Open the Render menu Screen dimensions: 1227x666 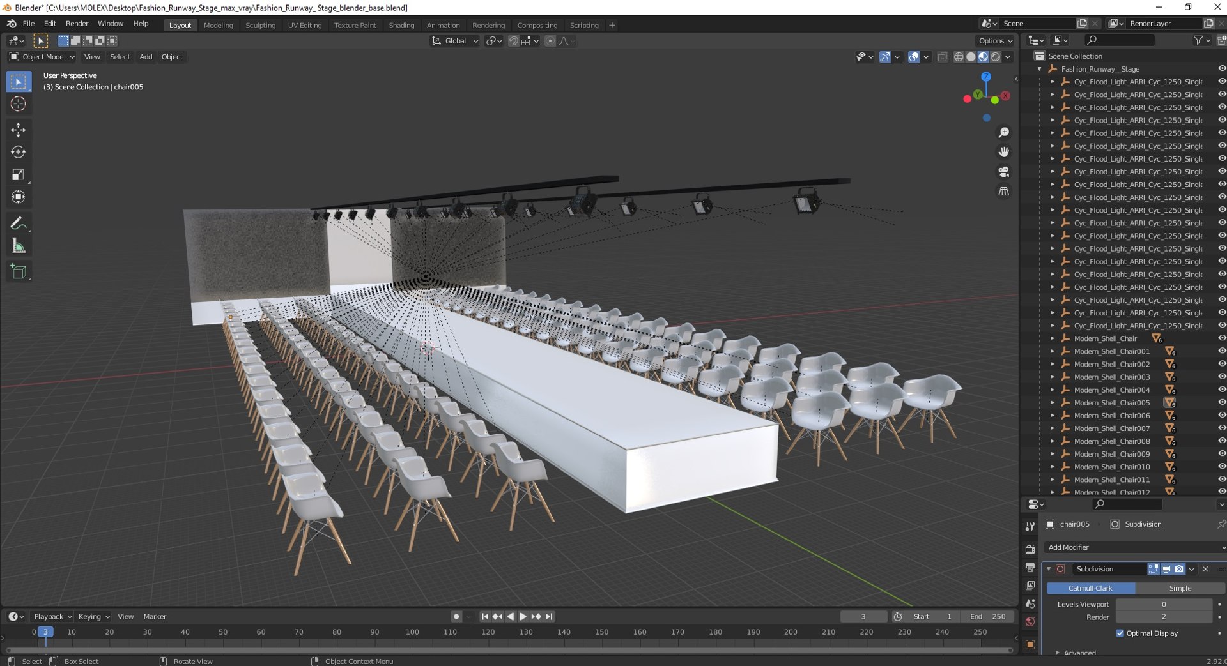click(77, 24)
